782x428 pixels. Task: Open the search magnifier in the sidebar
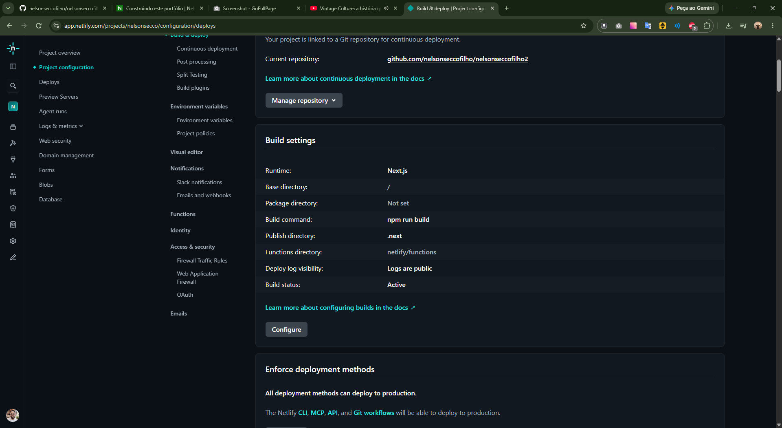[x=13, y=86]
